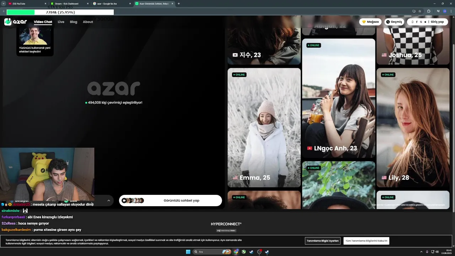Screen dimensions: 455x256
Task: Open the Chrome profile avatar
Action: tap(445, 11)
